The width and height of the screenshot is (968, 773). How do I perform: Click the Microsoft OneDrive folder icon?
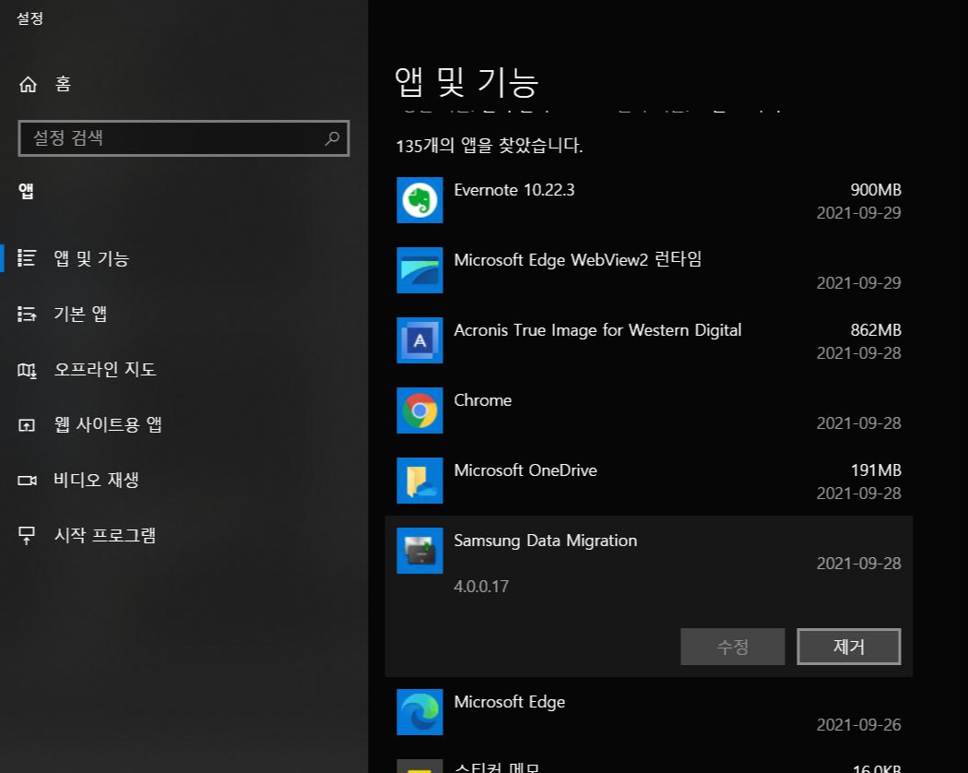(x=419, y=481)
